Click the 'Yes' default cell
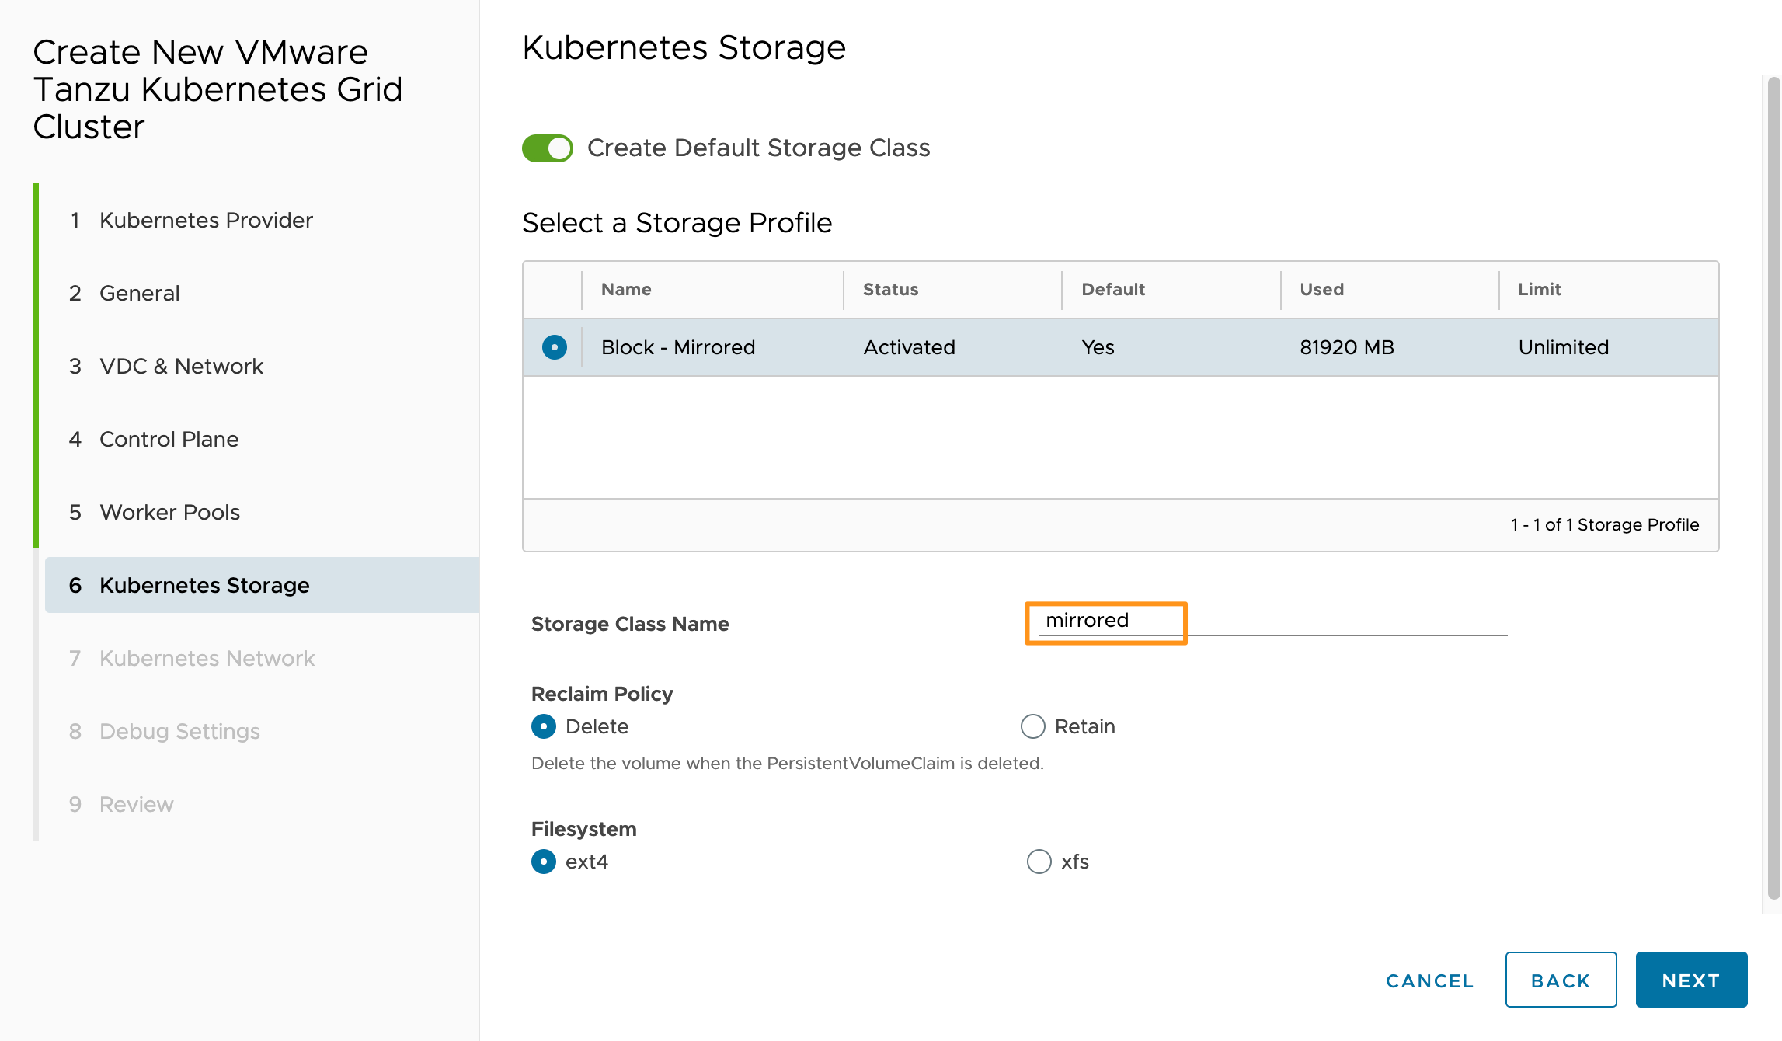1782x1041 pixels. click(1098, 347)
